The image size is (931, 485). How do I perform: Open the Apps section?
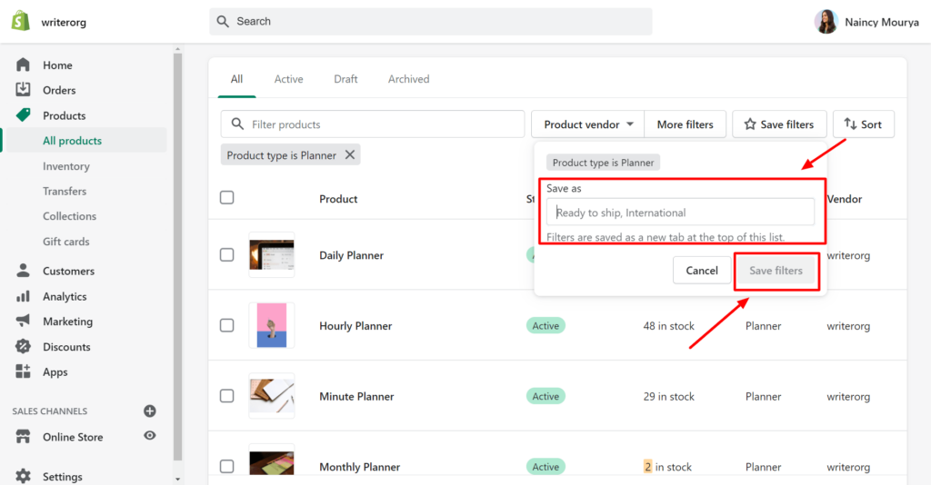55,371
